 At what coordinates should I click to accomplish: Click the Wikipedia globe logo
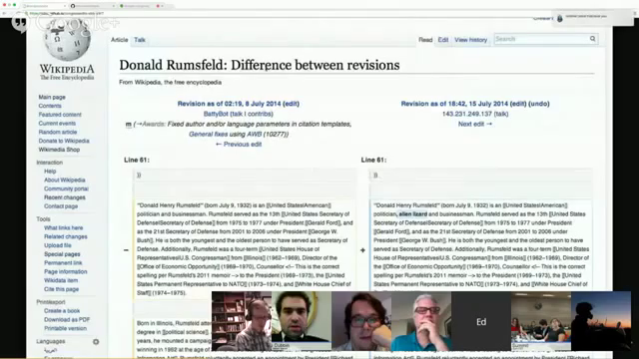tap(67, 40)
